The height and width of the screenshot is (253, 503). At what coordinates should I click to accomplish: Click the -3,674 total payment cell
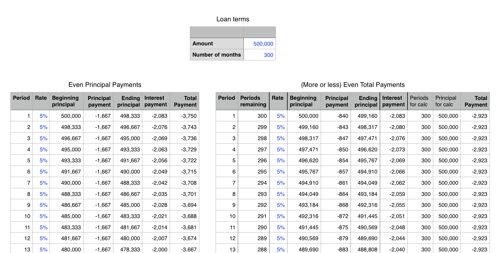pos(184,238)
